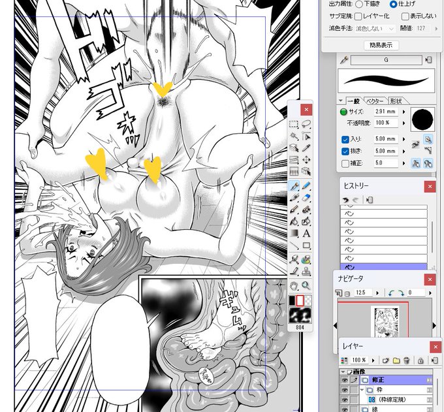This screenshot has width=444, height=412.
Task: Select the text tool letter A
Action: pyautogui.click(x=306, y=233)
